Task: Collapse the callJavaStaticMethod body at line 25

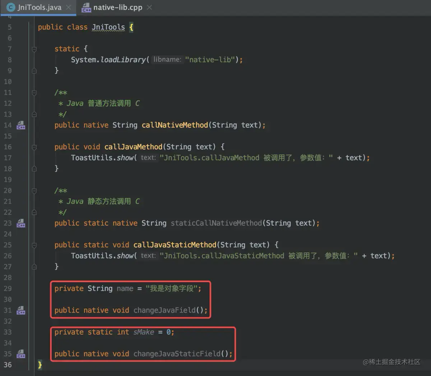Action: click(34, 245)
